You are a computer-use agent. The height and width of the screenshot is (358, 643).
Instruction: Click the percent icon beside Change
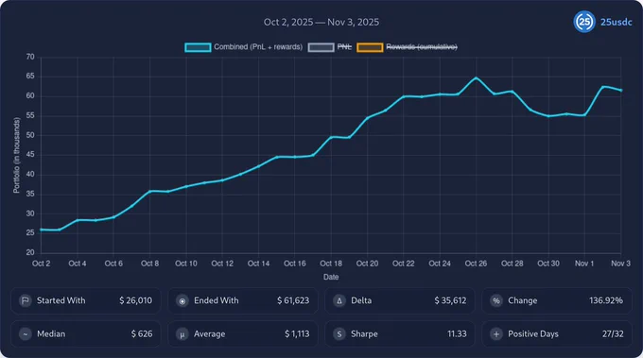coord(496,300)
